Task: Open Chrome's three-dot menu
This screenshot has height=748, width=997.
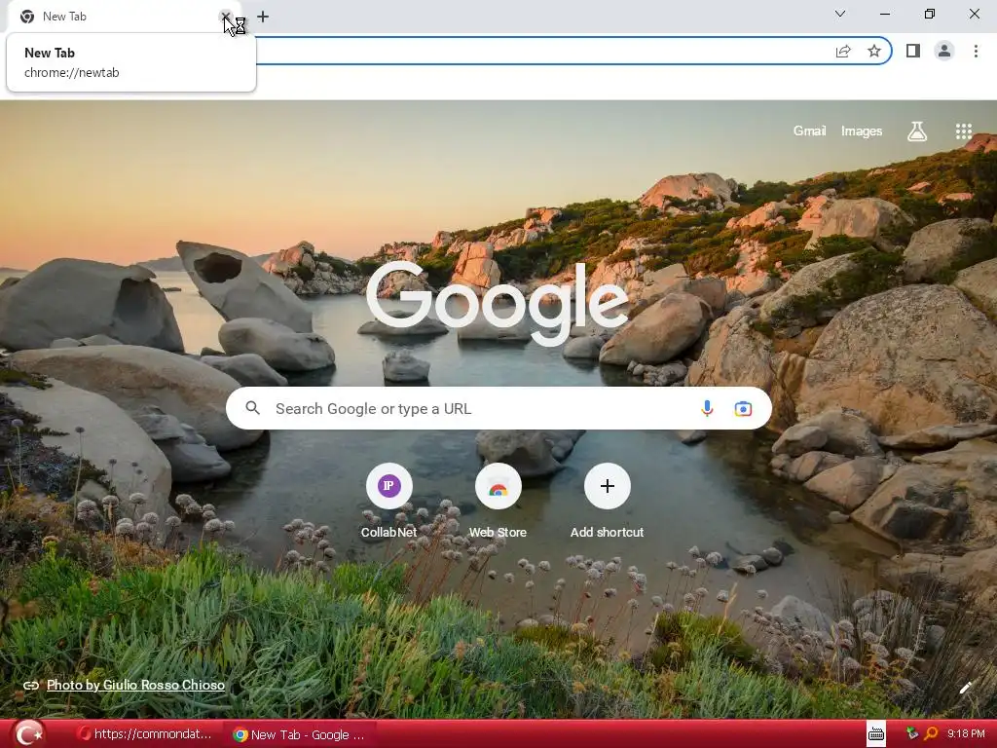Action: coord(976,51)
